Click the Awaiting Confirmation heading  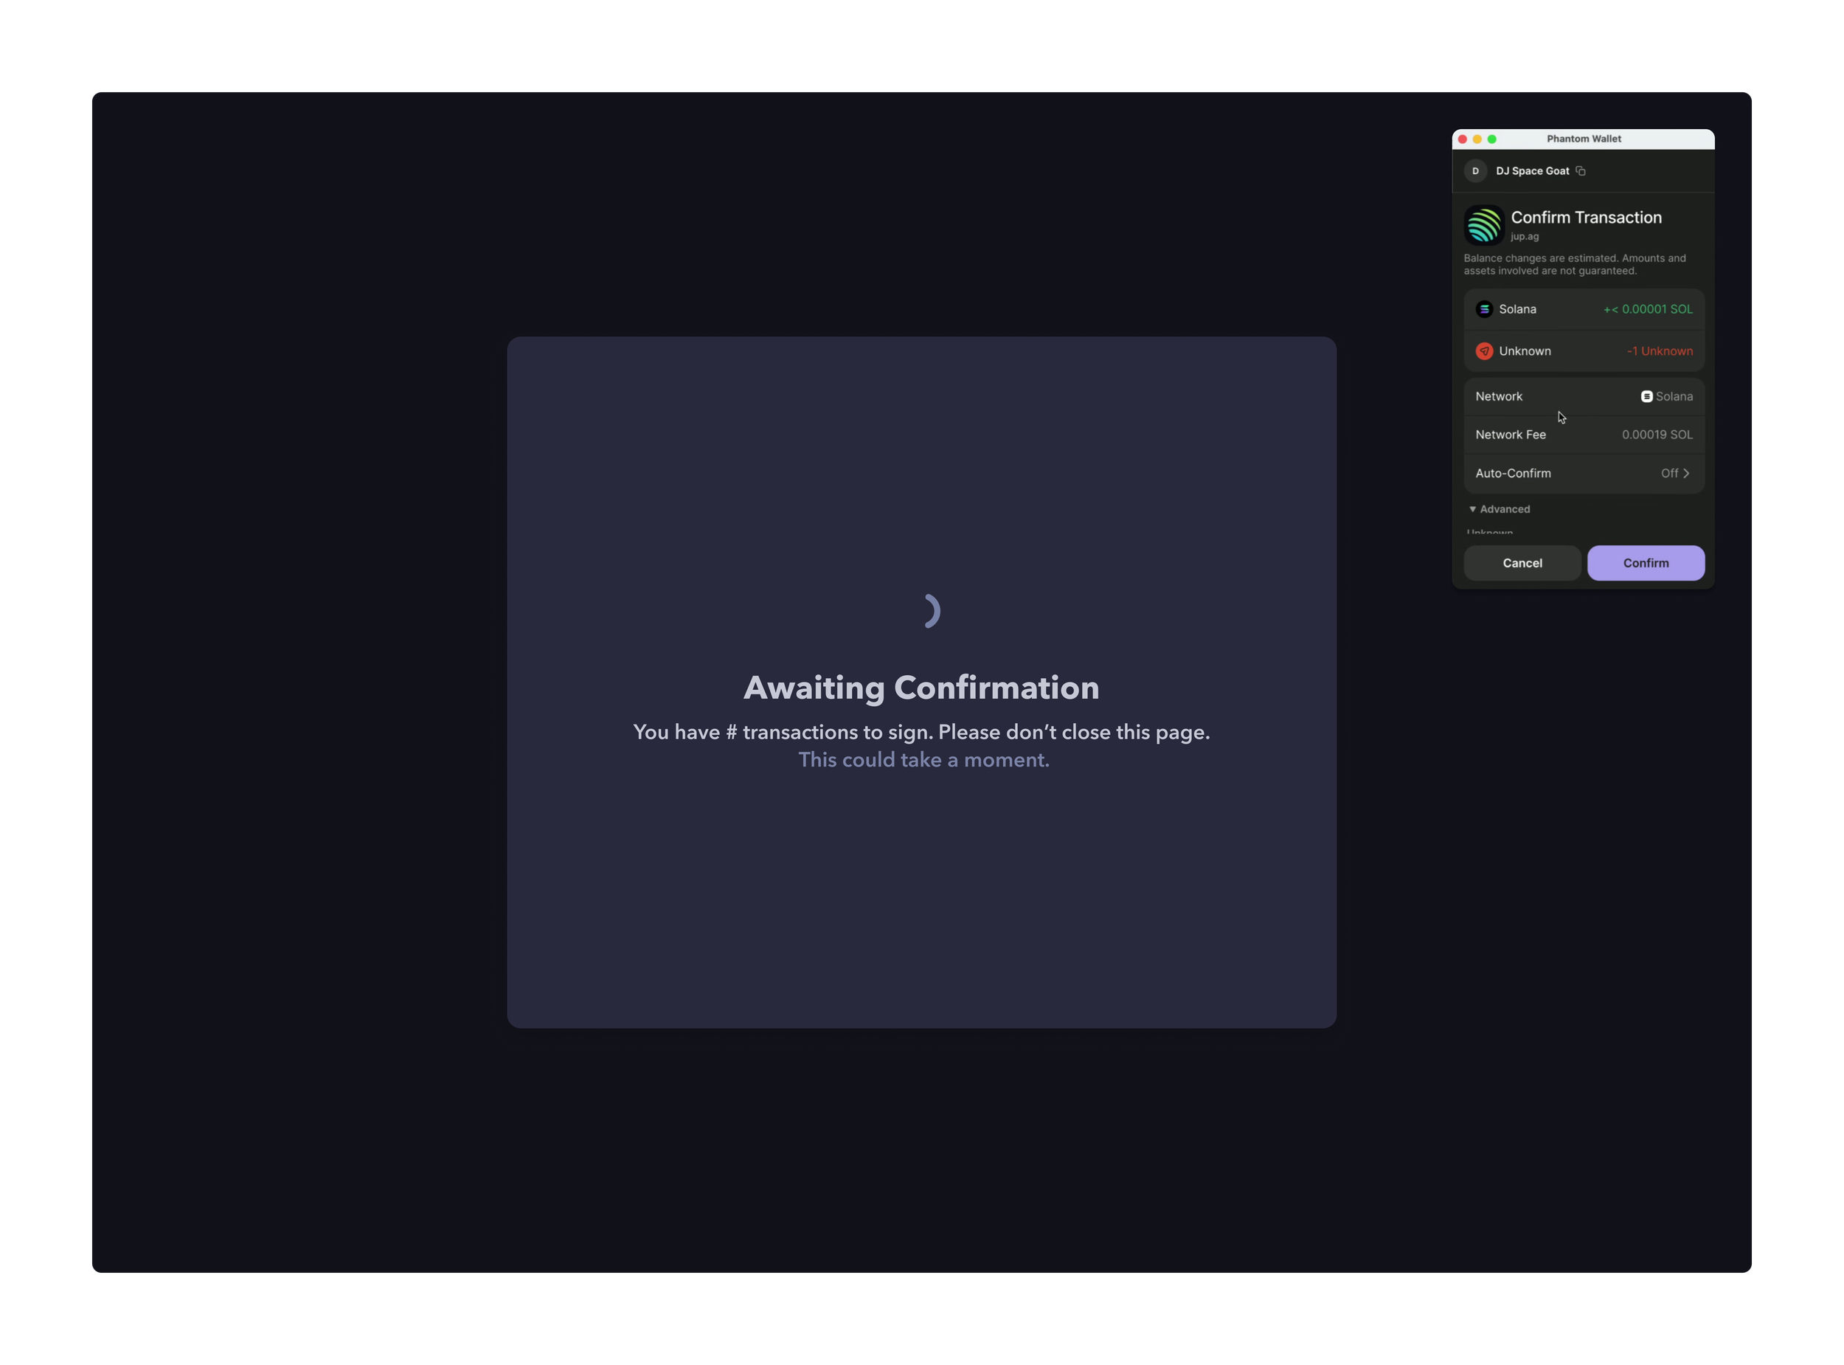click(923, 687)
